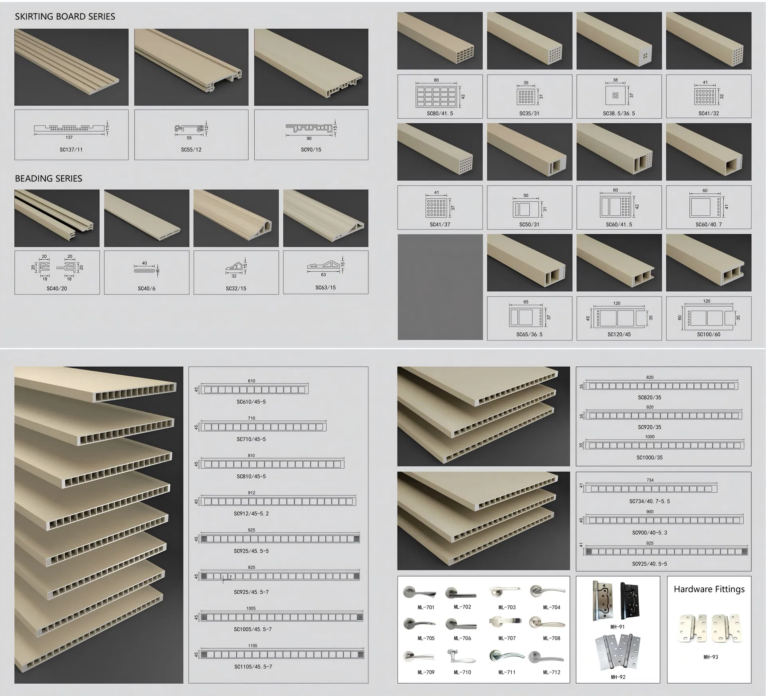Screen dimensions: 766x696
Task: Click the Hardware Fittings title
Action: point(709,589)
